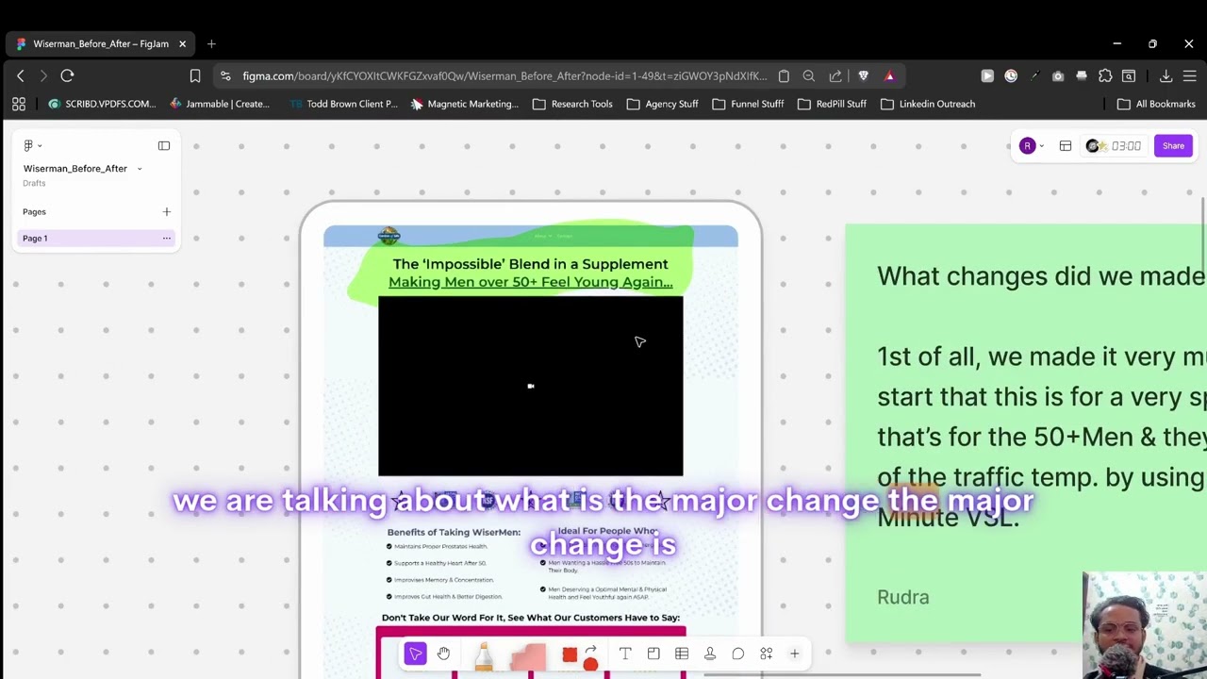The width and height of the screenshot is (1207, 679).
Task: Open Funnel Stuff bookmark folder
Action: point(748,104)
